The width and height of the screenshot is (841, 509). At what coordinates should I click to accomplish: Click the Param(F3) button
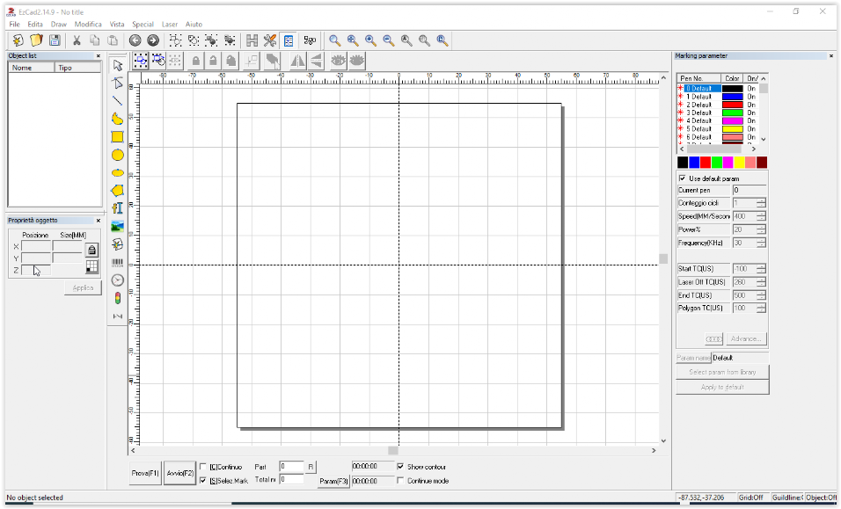(333, 481)
